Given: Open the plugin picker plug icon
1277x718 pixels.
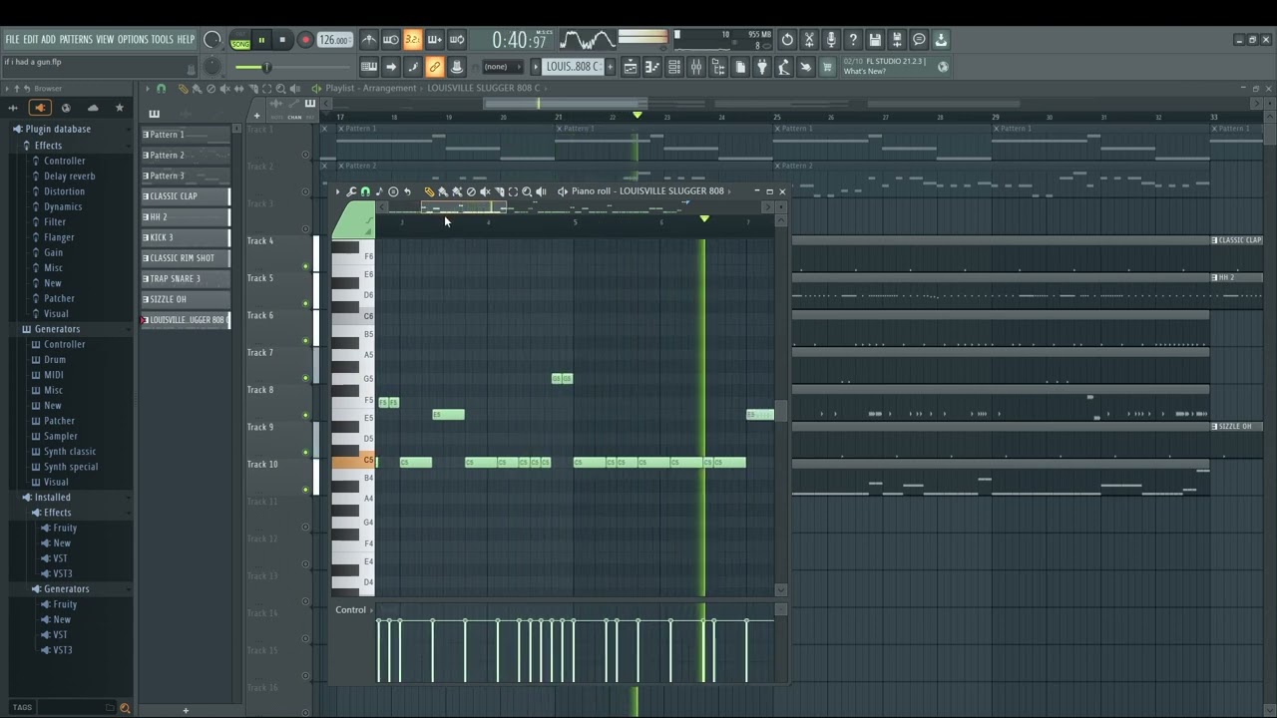Looking at the screenshot, I should coord(761,67).
